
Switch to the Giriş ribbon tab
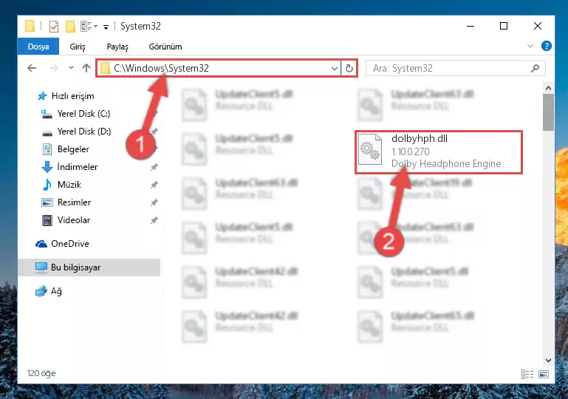tap(78, 47)
